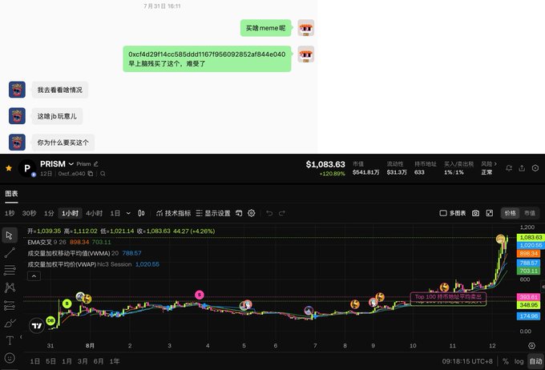Screen dimensions: 545x370
Task: Collapse the drawing toolbar side arrow
Action: coord(21,336)
